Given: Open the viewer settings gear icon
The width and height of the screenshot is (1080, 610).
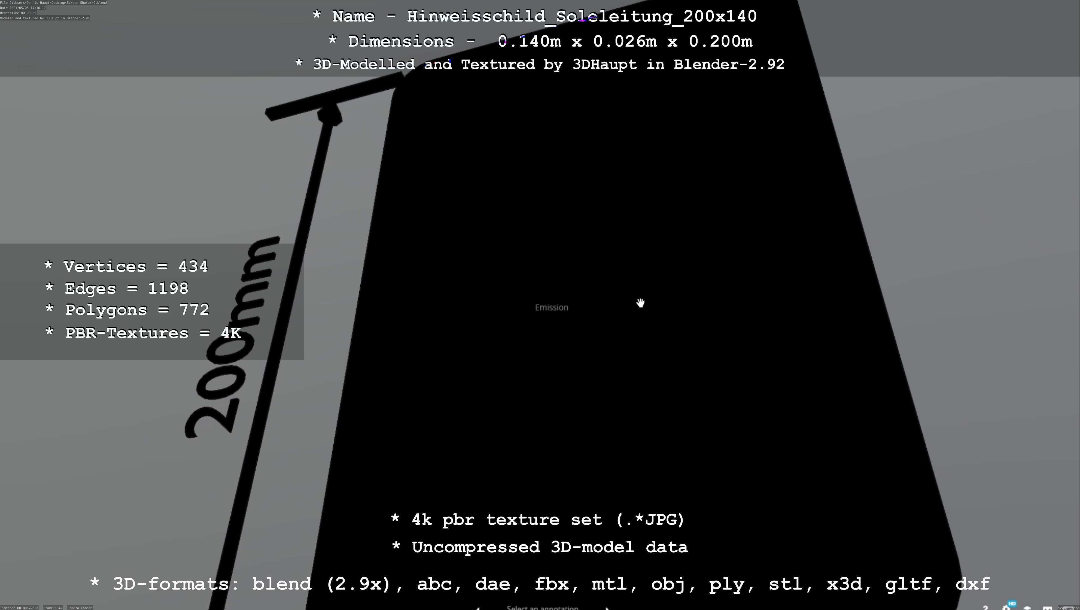Looking at the screenshot, I should point(1006,608).
